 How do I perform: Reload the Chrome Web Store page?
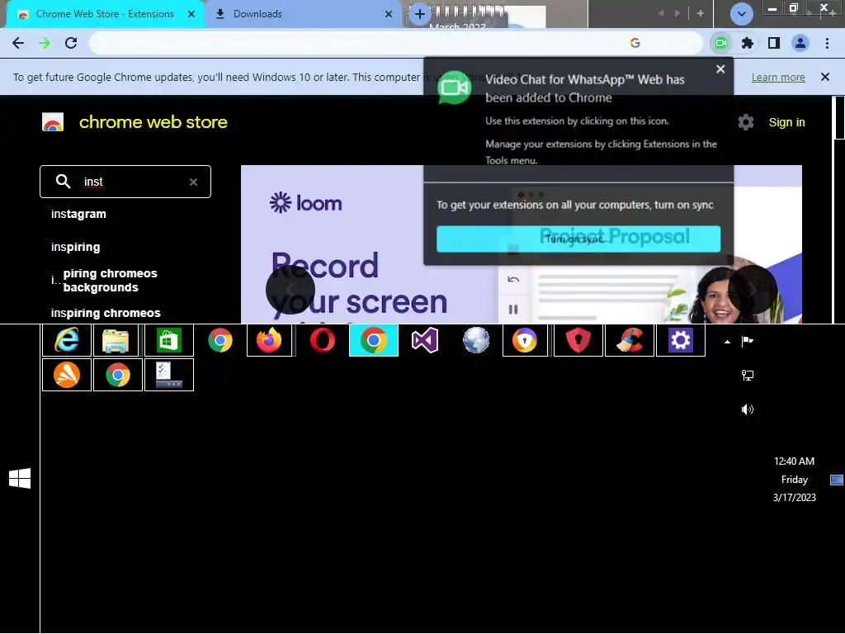tap(71, 43)
